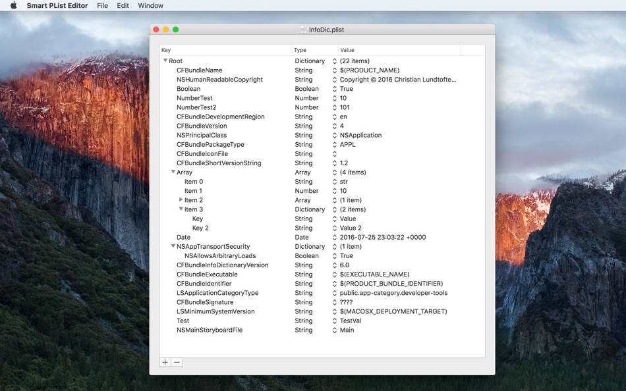Image resolution: width=626 pixels, height=391 pixels.
Task: Click the value $(PRODUCT_NAME)
Action: click(x=370, y=70)
